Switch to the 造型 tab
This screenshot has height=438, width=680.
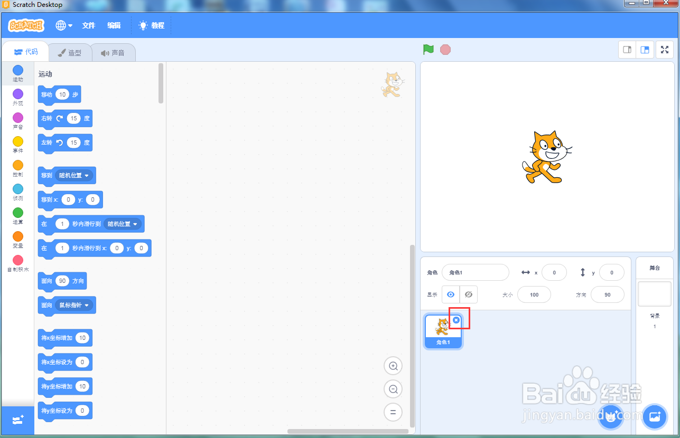click(69, 53)
